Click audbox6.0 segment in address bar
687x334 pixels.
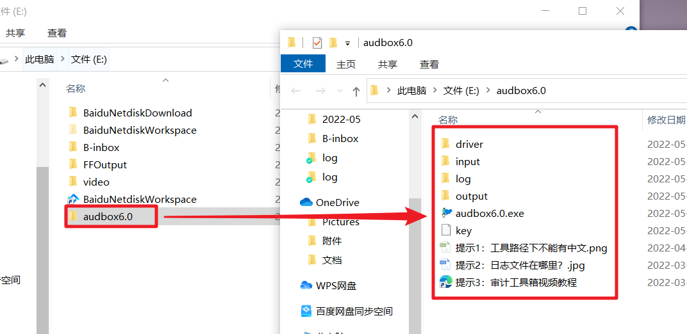[x=522, y=90]
